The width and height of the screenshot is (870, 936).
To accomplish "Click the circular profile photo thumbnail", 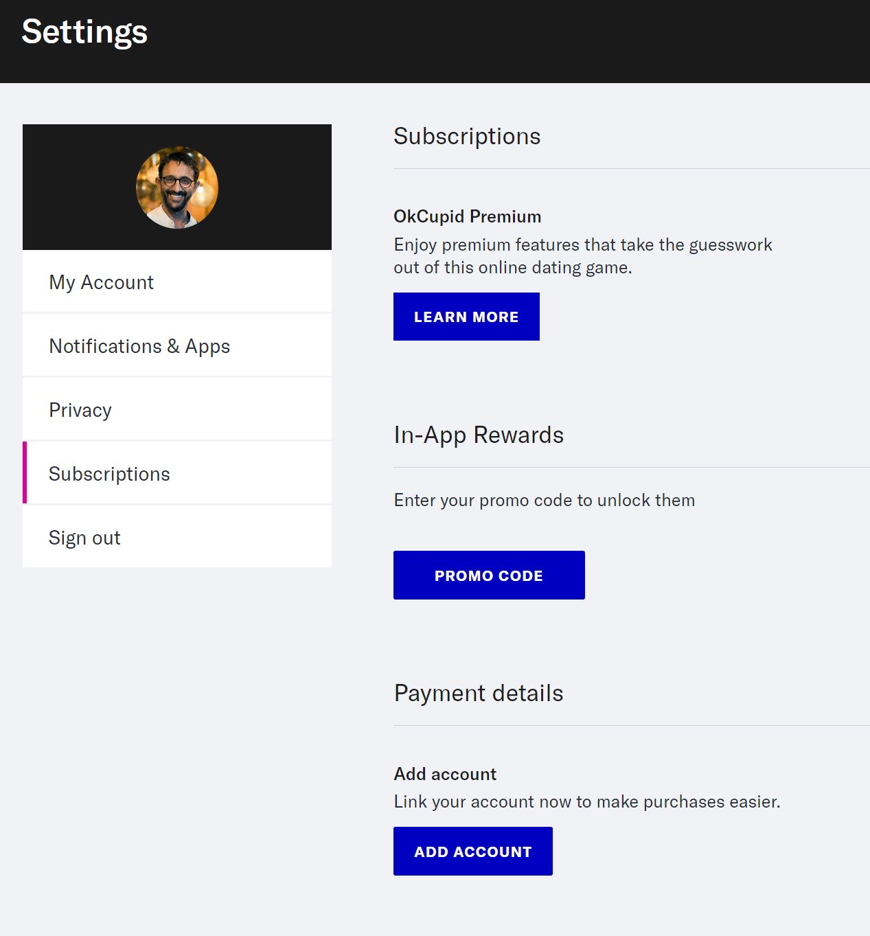I will coord(176,186).
